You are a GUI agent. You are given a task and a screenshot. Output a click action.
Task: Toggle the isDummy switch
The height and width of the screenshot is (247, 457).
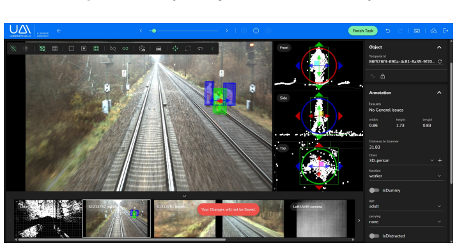click(x=374, y=190)
